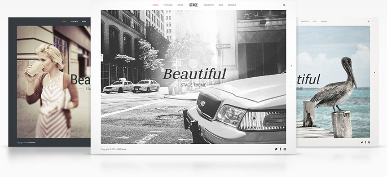Click YOOtheme link in center mockup footer
This screenshot has height=177, width=387.
(122, 149)
